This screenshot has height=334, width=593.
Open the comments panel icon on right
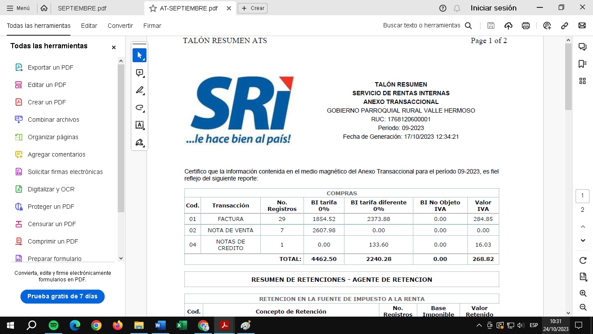coord(582,47)
